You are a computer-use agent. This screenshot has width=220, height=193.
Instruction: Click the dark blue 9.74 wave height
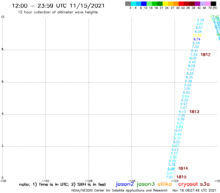(197, 39)
